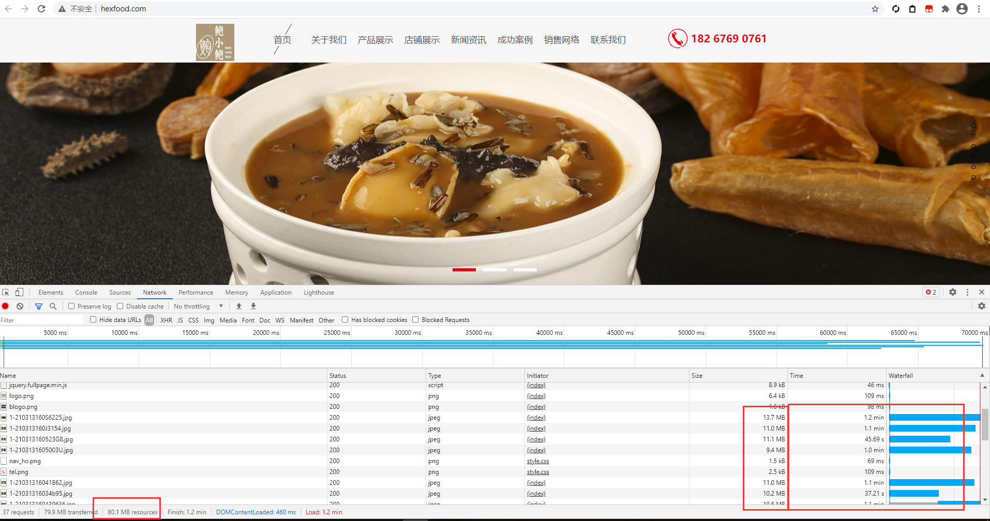This screenshot has width=990, height=521.
Task: Clear the network log
Action: point(20,307)
